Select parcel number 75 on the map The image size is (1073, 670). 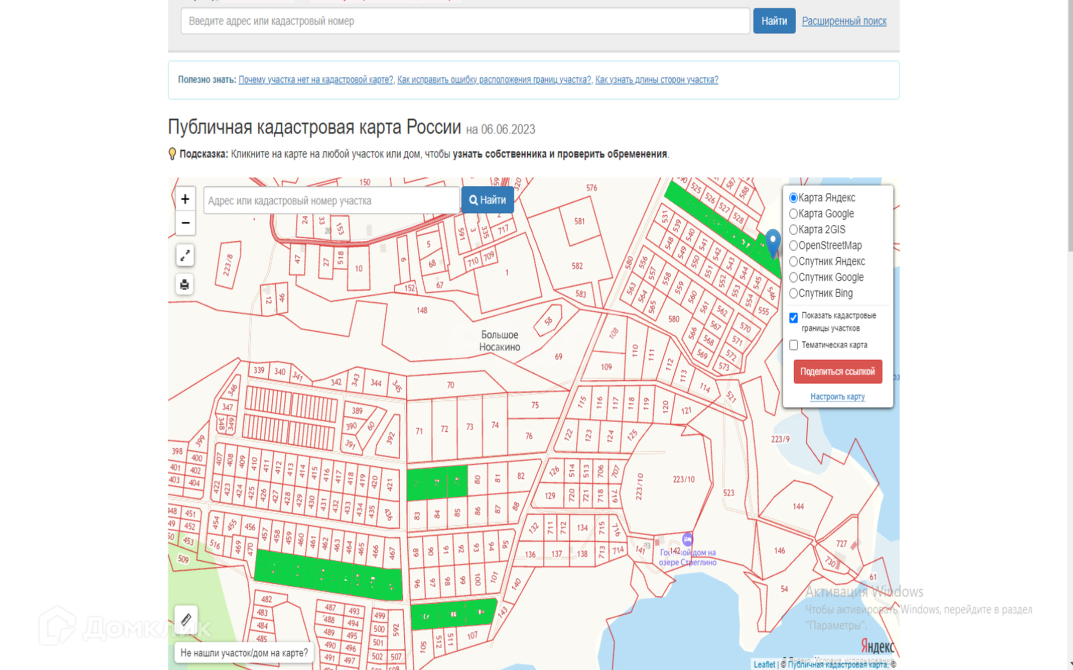pyautogui.click(x=535, y=405)
